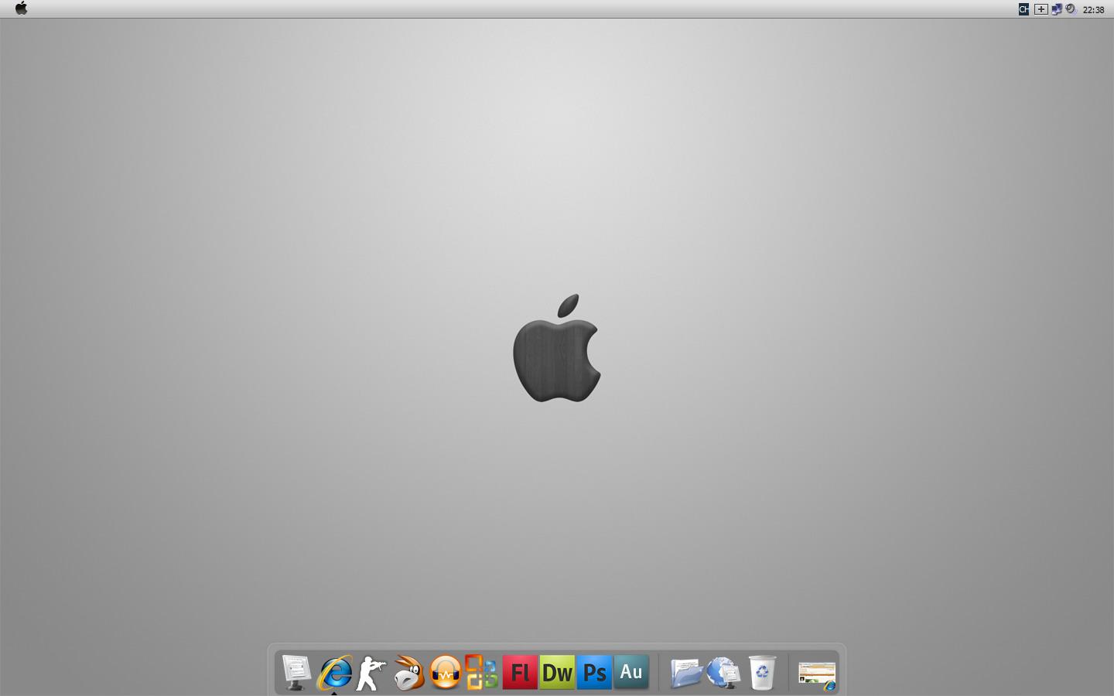Open network places globe icon in dock
Image resolution: width=1114 pixels, height=696 pixels.
[723, 672]
